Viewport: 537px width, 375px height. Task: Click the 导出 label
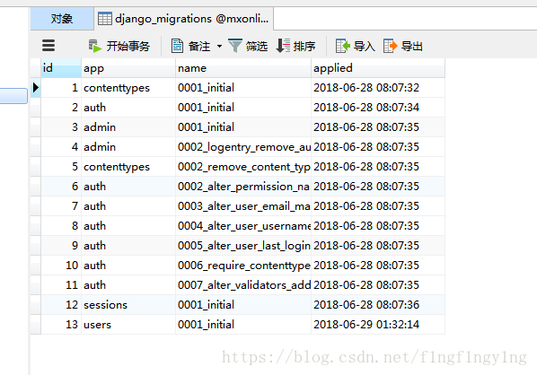tap(411, 46)
